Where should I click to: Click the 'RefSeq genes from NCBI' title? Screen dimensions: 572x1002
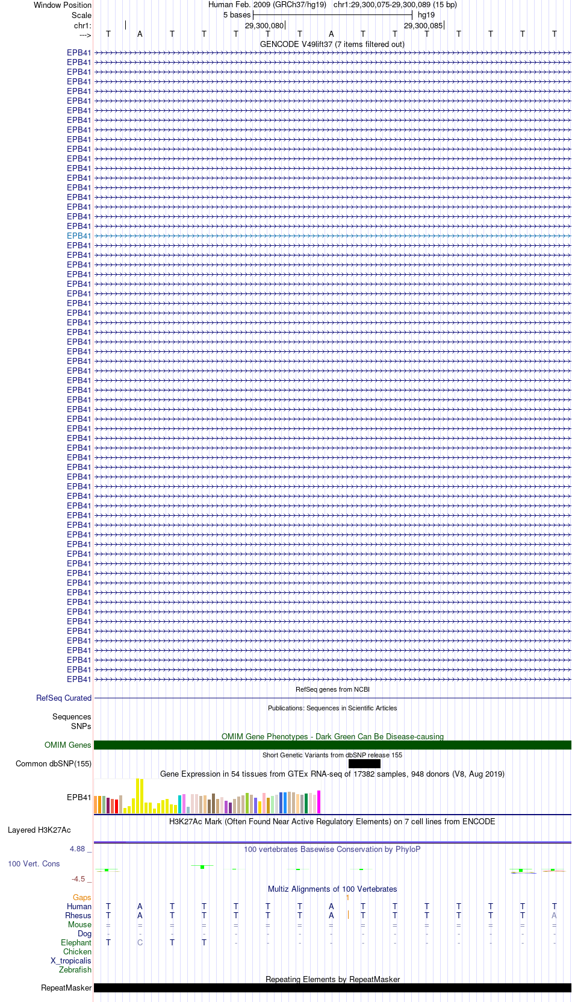(x=332, y=689)
